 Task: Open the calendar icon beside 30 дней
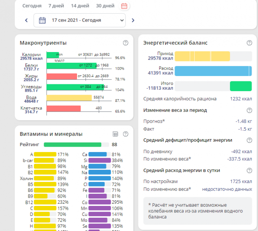[124, 6]
